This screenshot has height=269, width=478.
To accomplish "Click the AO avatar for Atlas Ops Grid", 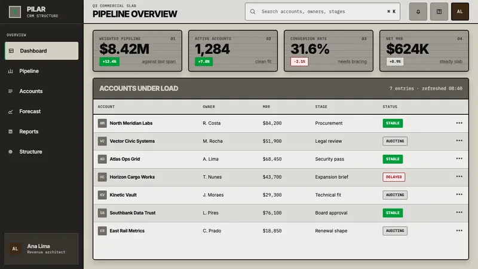I will [102, 159].
